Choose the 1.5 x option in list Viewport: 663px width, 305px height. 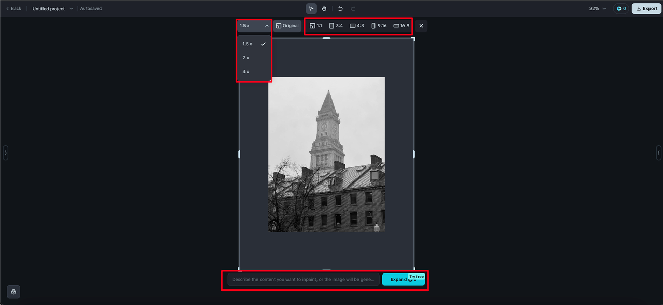click(254, 44)
